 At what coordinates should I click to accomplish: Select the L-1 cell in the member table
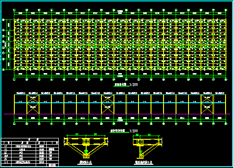click(6, 162)
